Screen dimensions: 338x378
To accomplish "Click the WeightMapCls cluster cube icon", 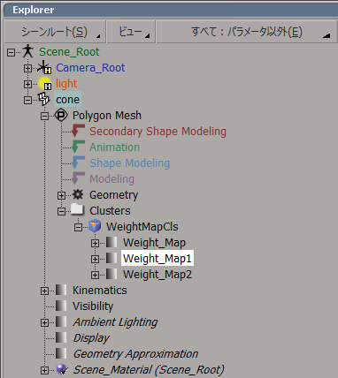I will (x=95, y=226).
